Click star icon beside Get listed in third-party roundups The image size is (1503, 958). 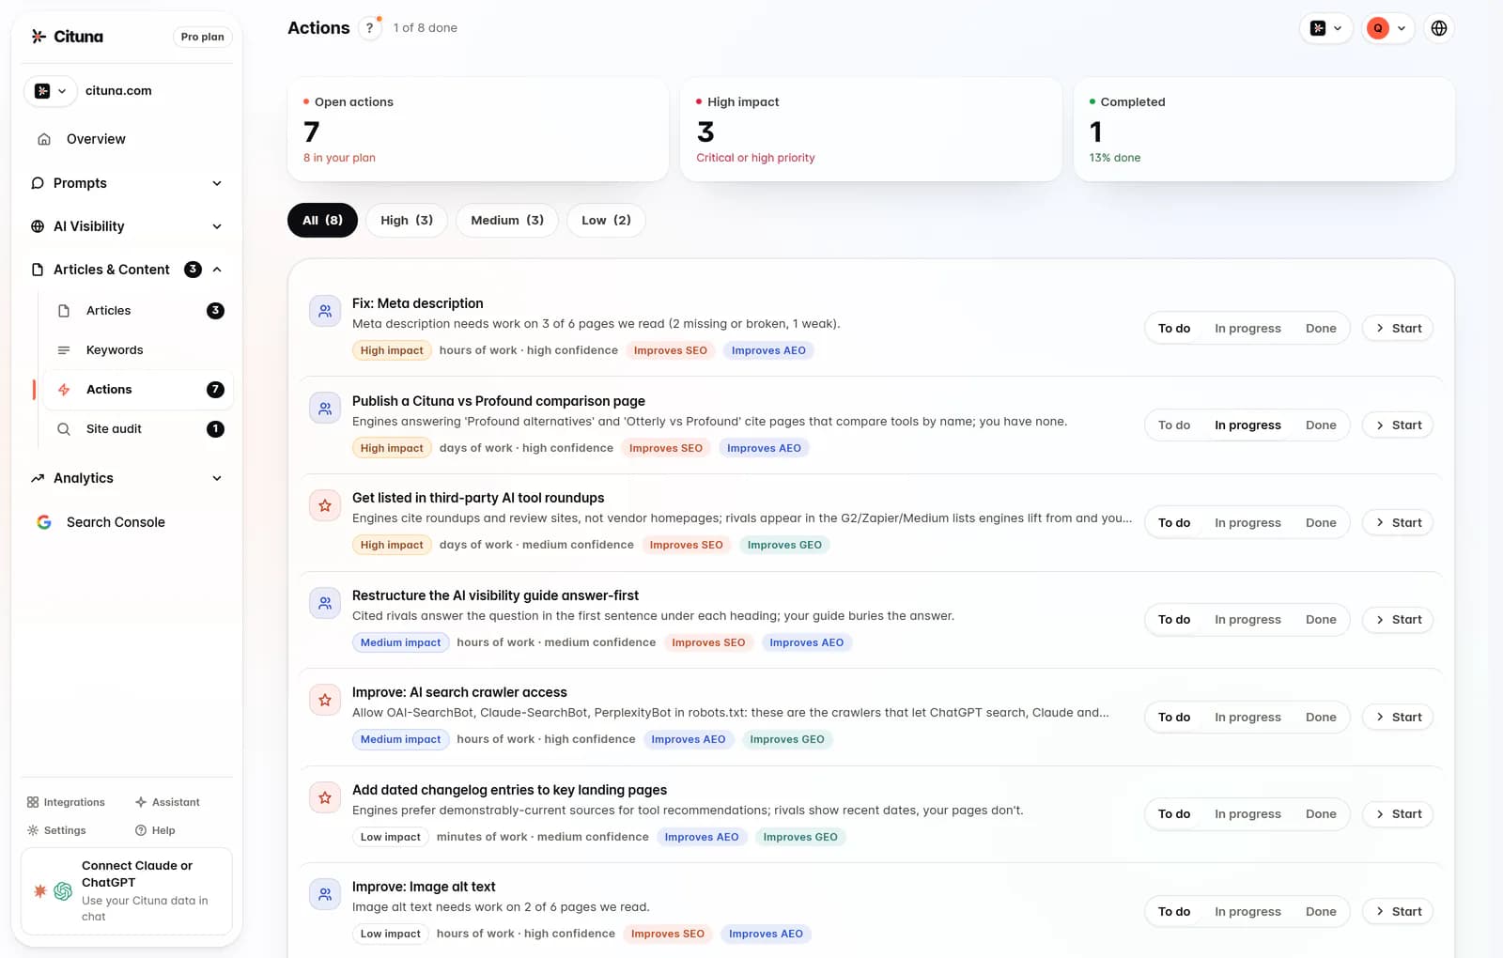pyautogui.click(x=325, y=505)
